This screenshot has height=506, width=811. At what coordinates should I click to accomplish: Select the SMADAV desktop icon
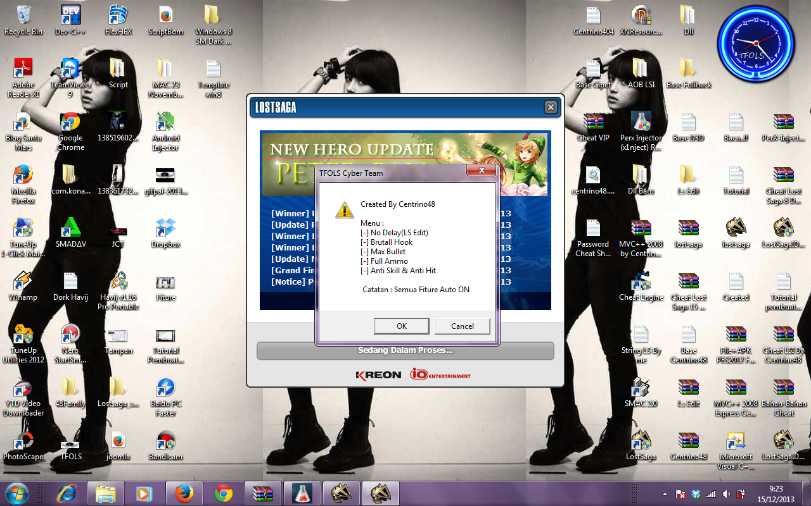click(x=70, y=233)
